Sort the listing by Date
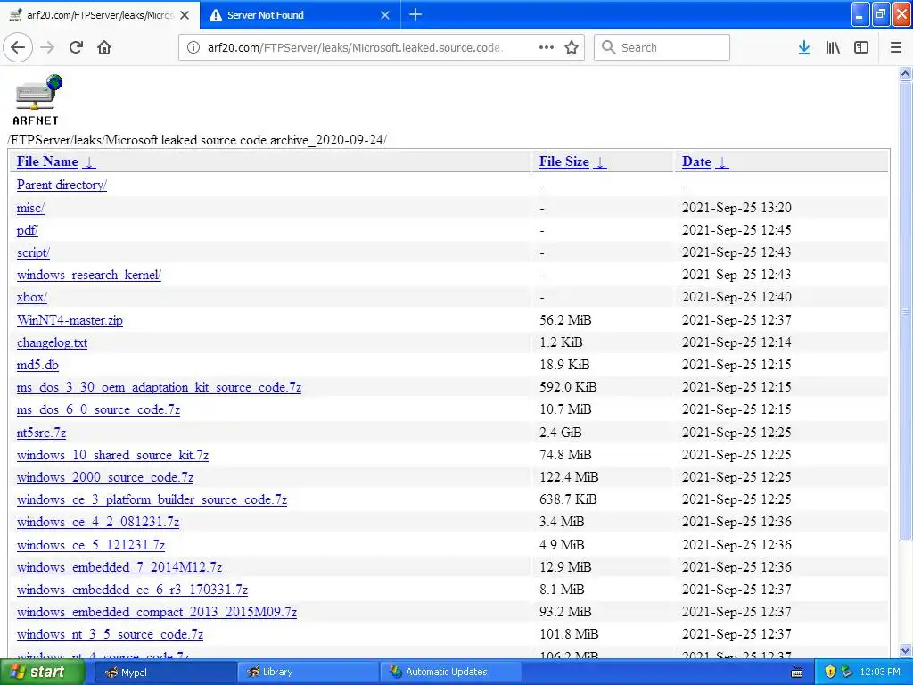 click(696, 161)
